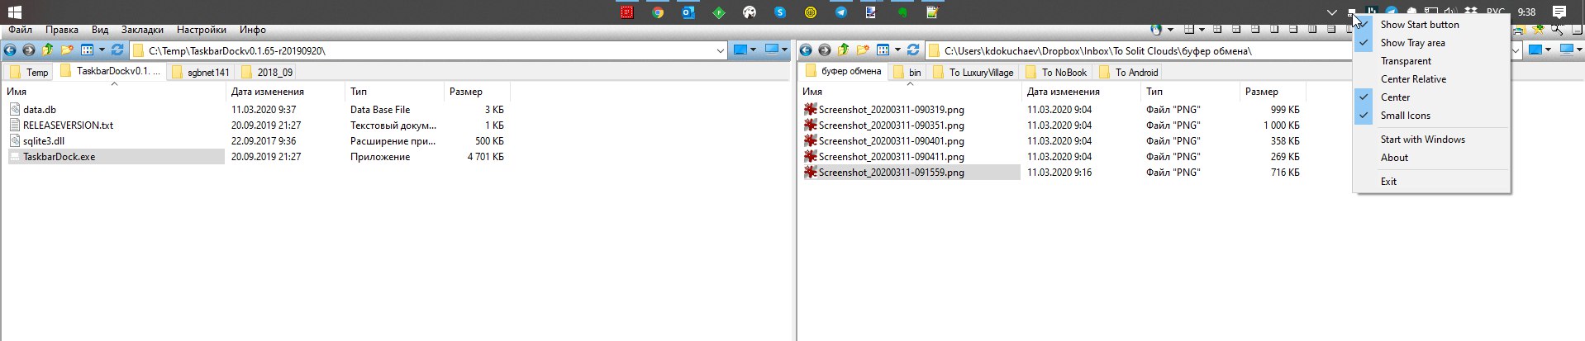This screenshot has height=341, width=1585.
Task: Switch to the Temp tab
Action: [x=29, y=73]
